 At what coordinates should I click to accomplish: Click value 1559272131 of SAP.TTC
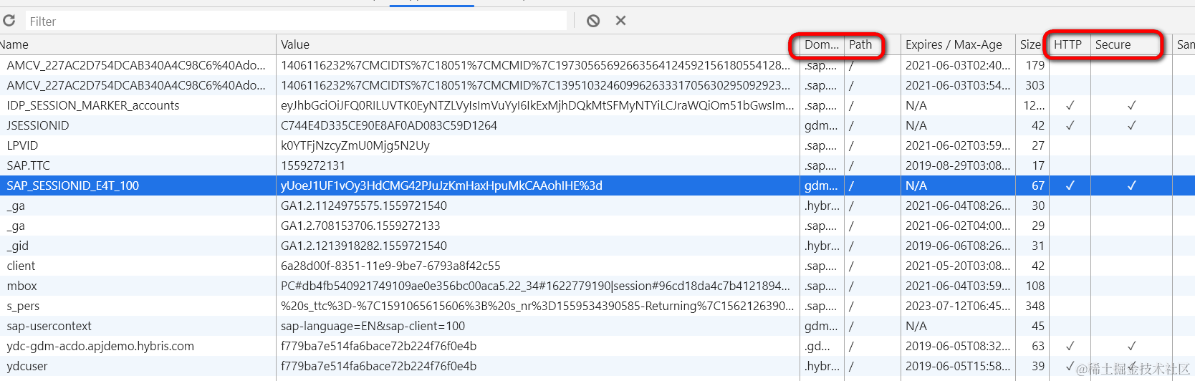[313, 165]
